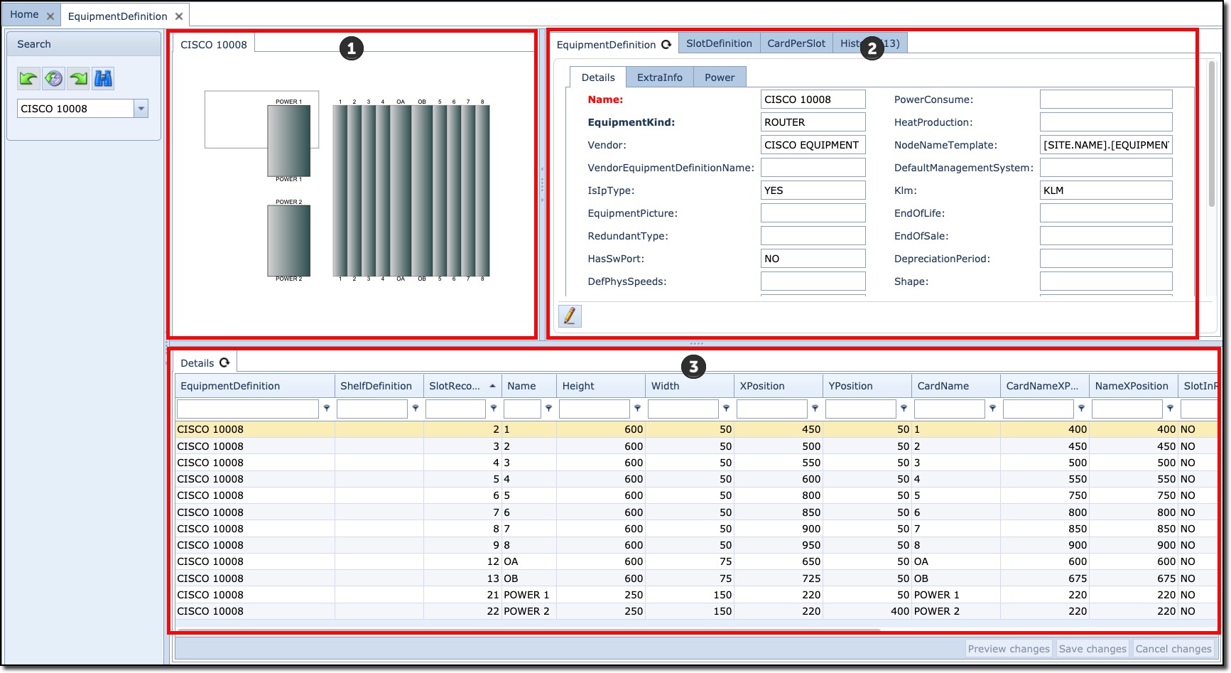Viewport: 1231px width, 673px height.
Task: Open the ExtraInfo sub-tab
Action: (659, 77)
